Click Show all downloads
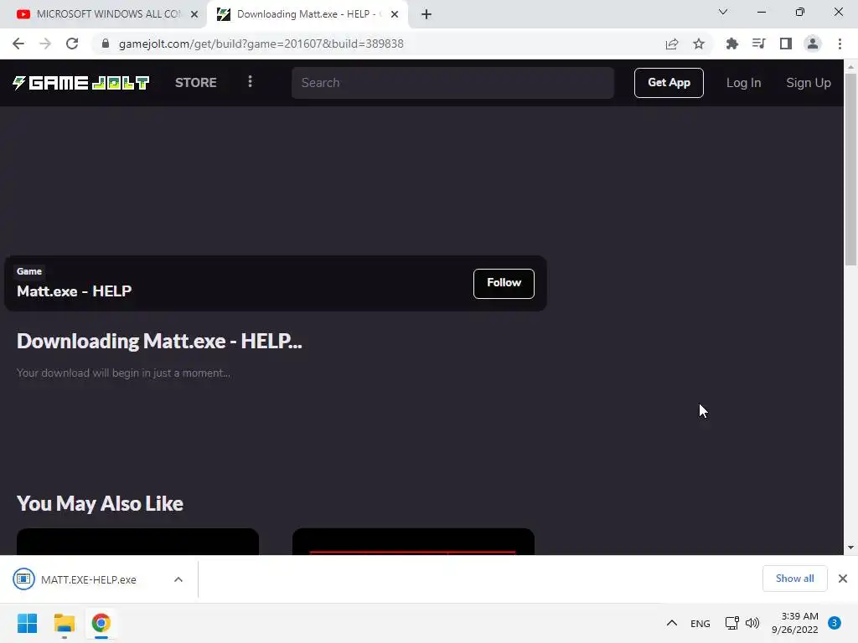 pyautogui.click(x=794, y=579)
